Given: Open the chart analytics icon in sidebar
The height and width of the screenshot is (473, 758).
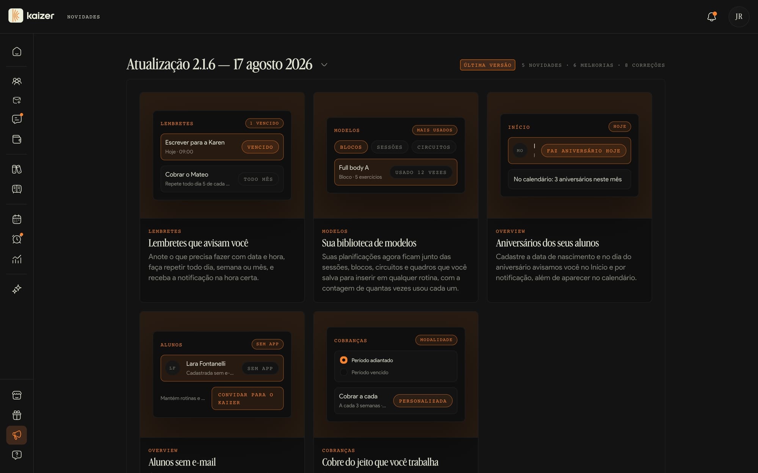Looking at the screenshot, I should coord(17,259).
